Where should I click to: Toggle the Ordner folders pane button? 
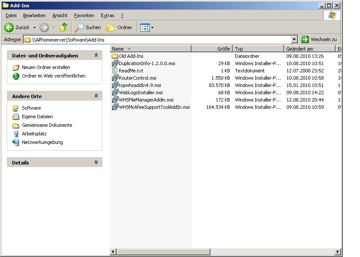point(119,27)
